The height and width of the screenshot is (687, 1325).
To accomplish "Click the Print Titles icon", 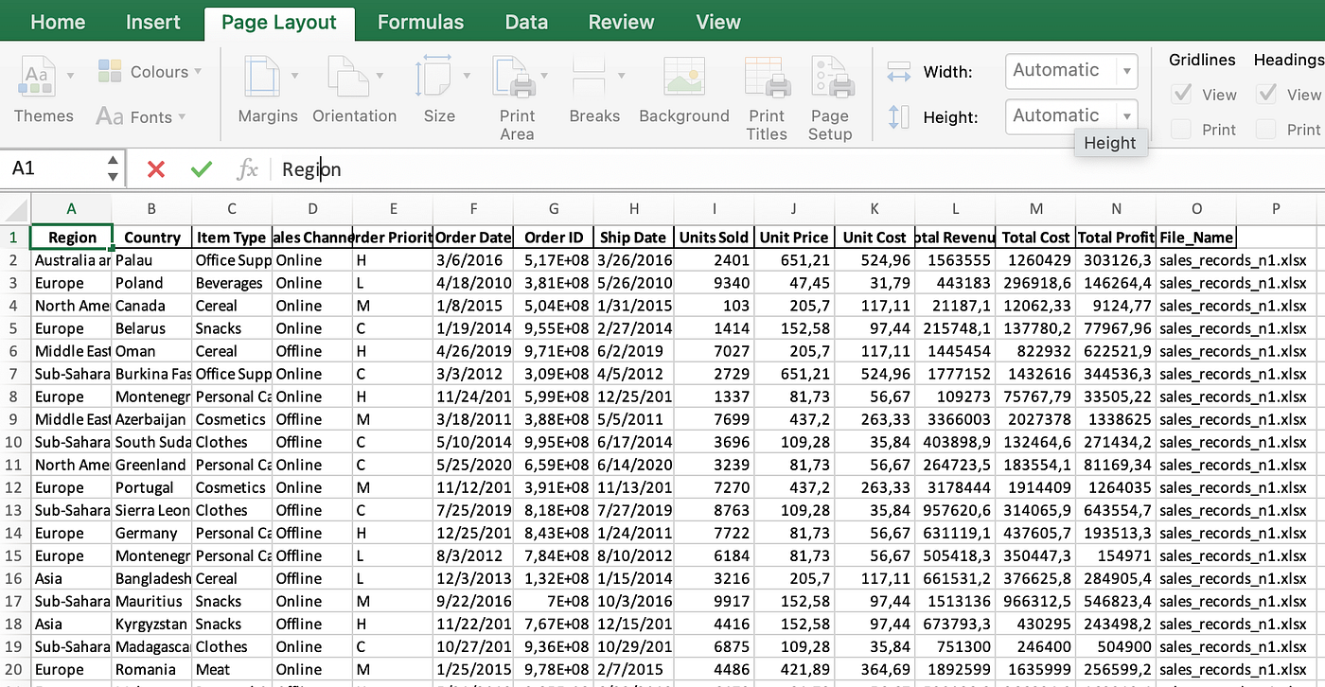I will [767, 95].
